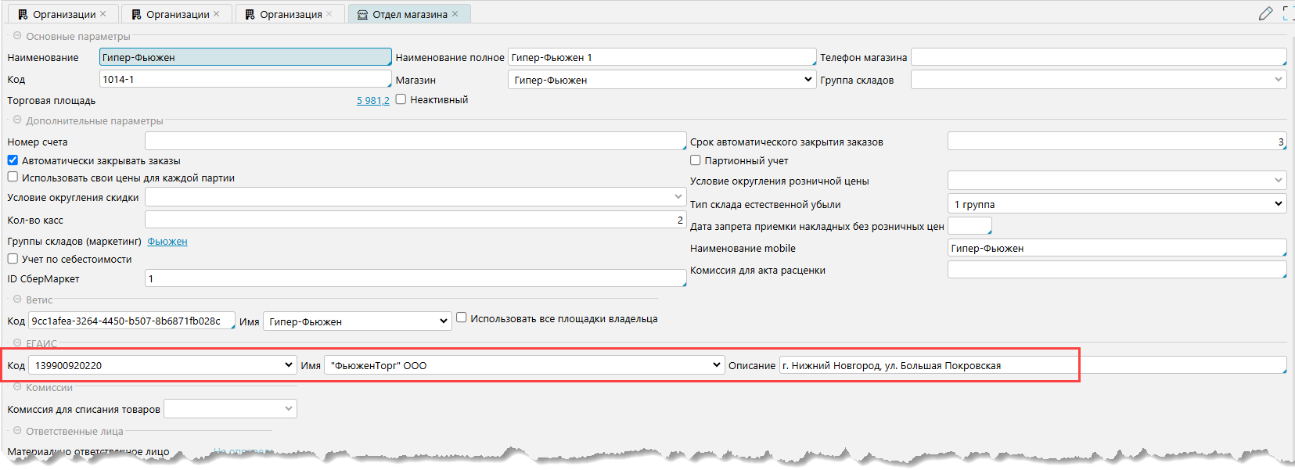Click the fullscreen expand icon

tap(1288, 13)
